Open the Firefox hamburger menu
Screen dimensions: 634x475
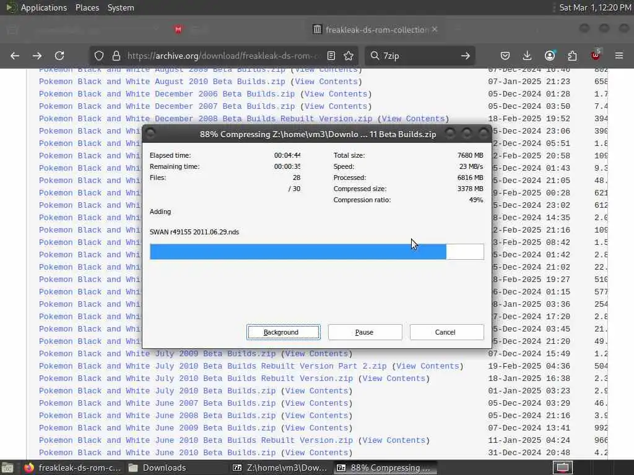pos(619,56)
